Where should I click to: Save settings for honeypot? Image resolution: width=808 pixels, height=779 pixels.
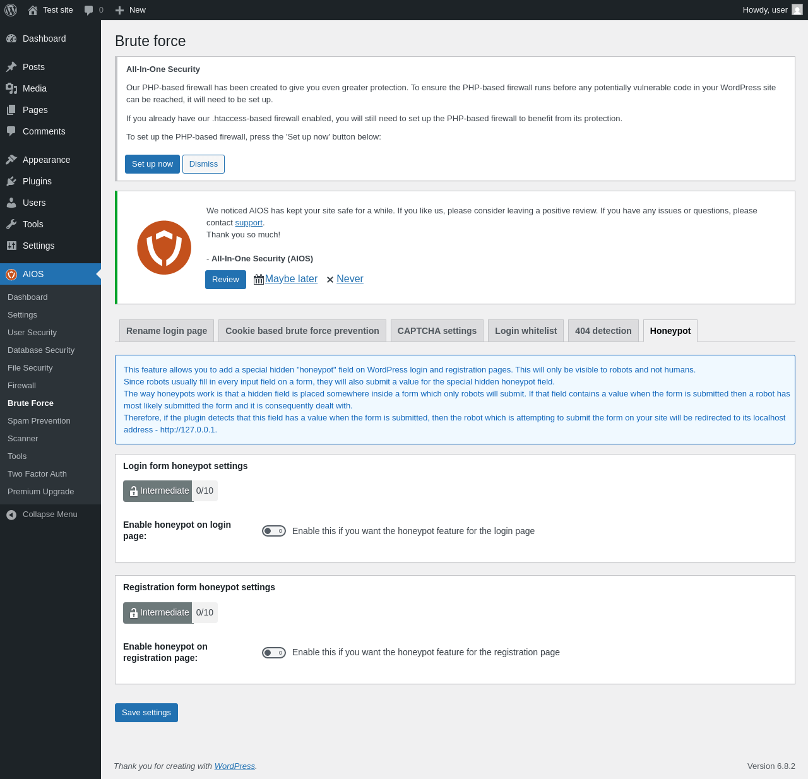(146, 713)
